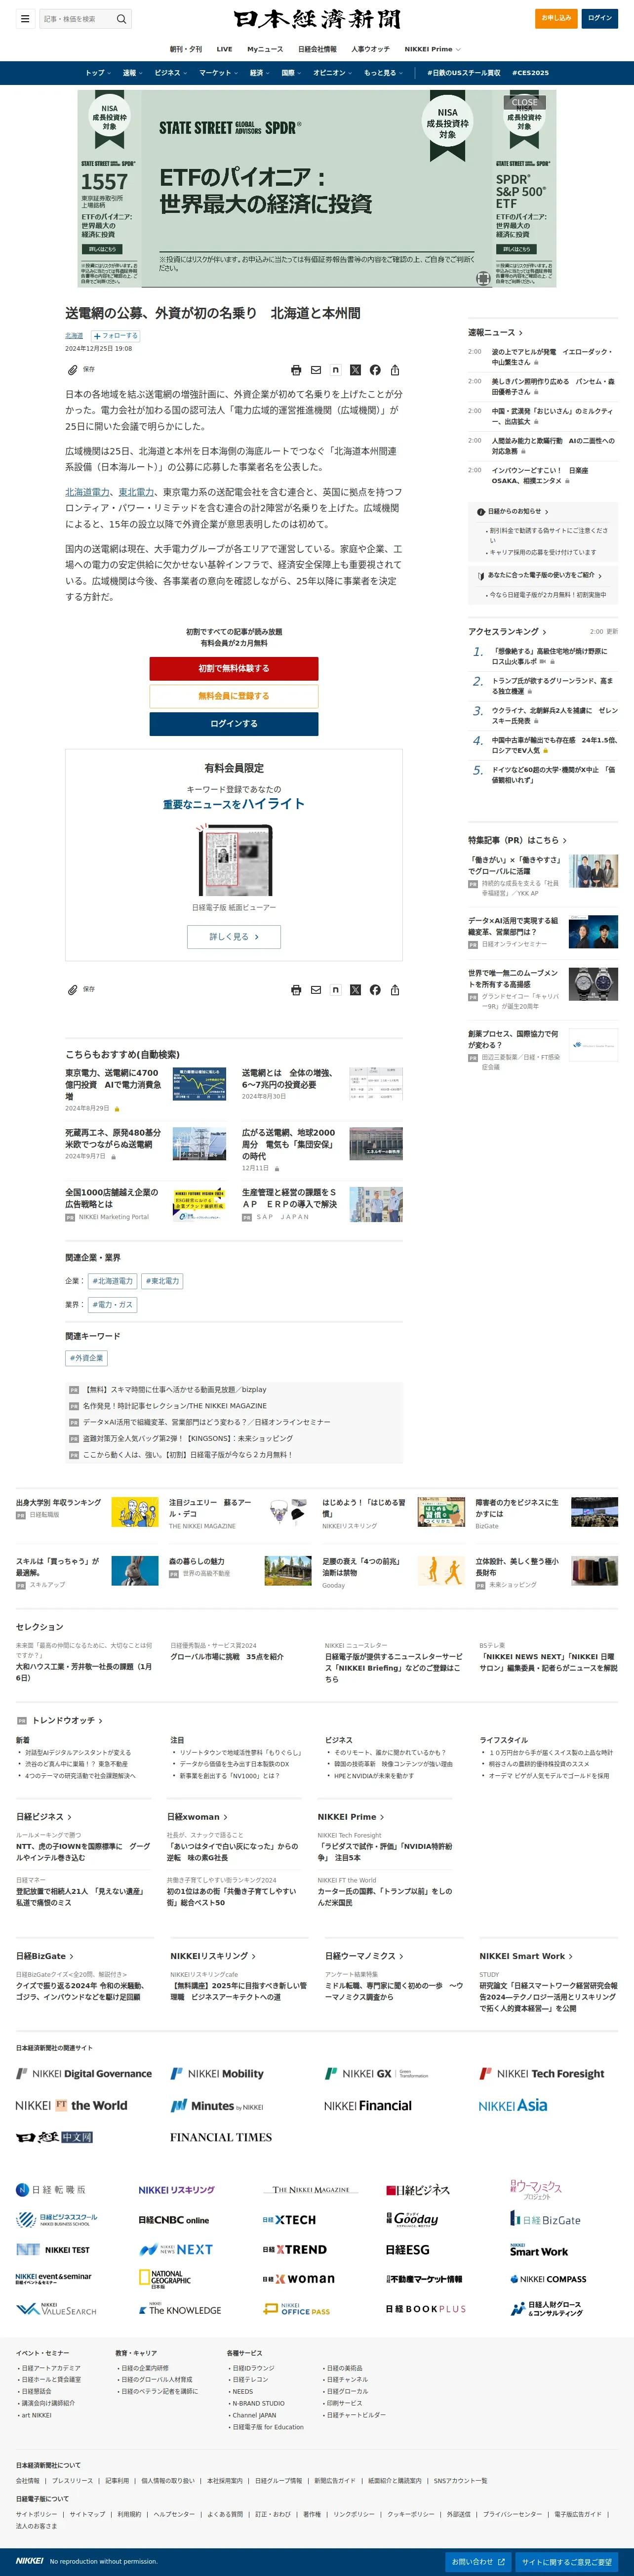Click the blue ログインする button

click(234, 724)
